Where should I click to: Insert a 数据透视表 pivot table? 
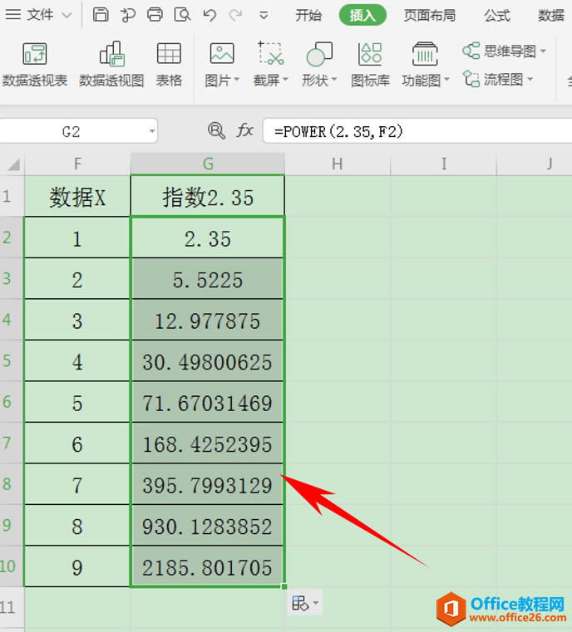point(35,65)
